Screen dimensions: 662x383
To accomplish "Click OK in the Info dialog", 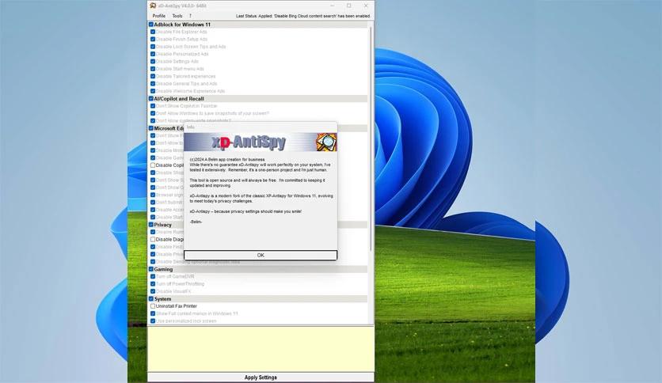I will (261, 255).
